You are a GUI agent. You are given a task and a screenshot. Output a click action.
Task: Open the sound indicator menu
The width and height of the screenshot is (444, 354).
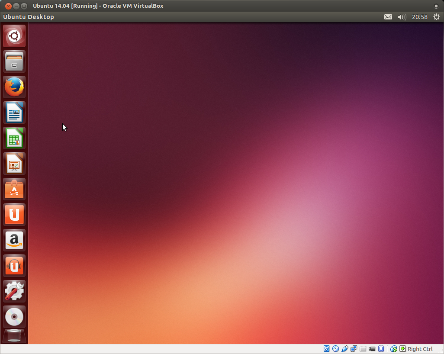[x=401, y=16]
